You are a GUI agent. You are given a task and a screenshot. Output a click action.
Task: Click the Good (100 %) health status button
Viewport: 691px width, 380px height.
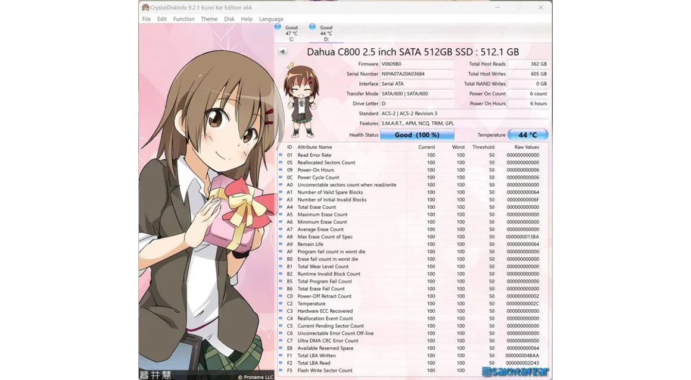(417, 135)
